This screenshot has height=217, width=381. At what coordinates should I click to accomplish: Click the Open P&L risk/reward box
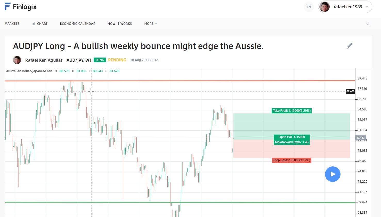(x=292, y=140)
